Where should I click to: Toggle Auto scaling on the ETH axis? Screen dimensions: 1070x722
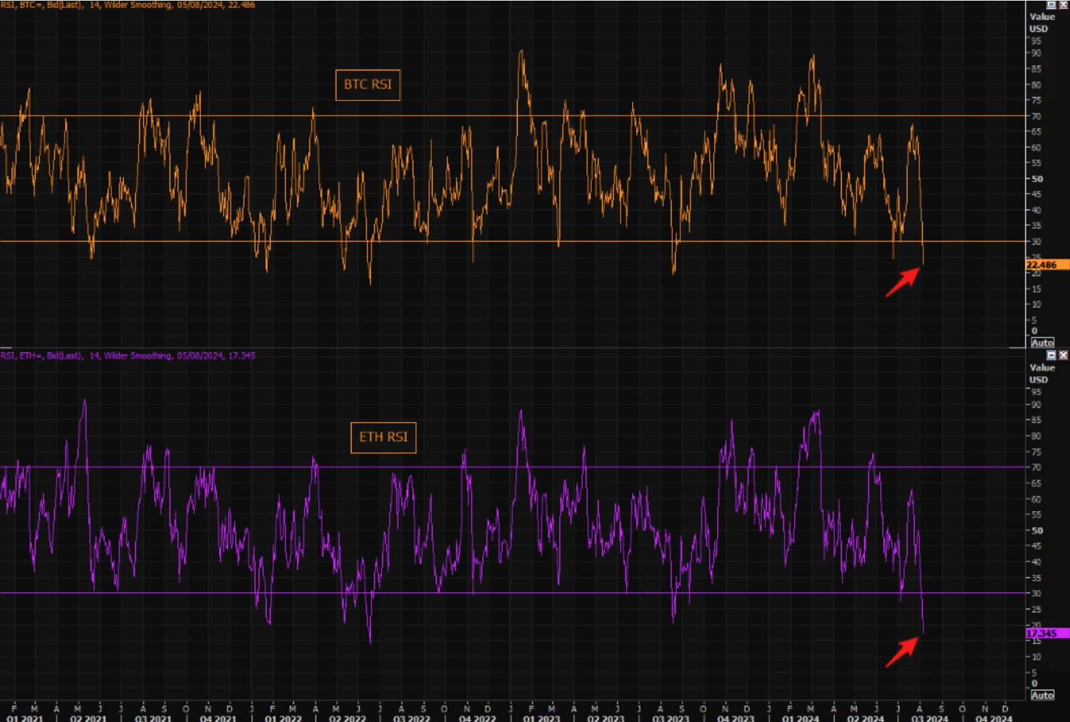[x=1042, y=695]
